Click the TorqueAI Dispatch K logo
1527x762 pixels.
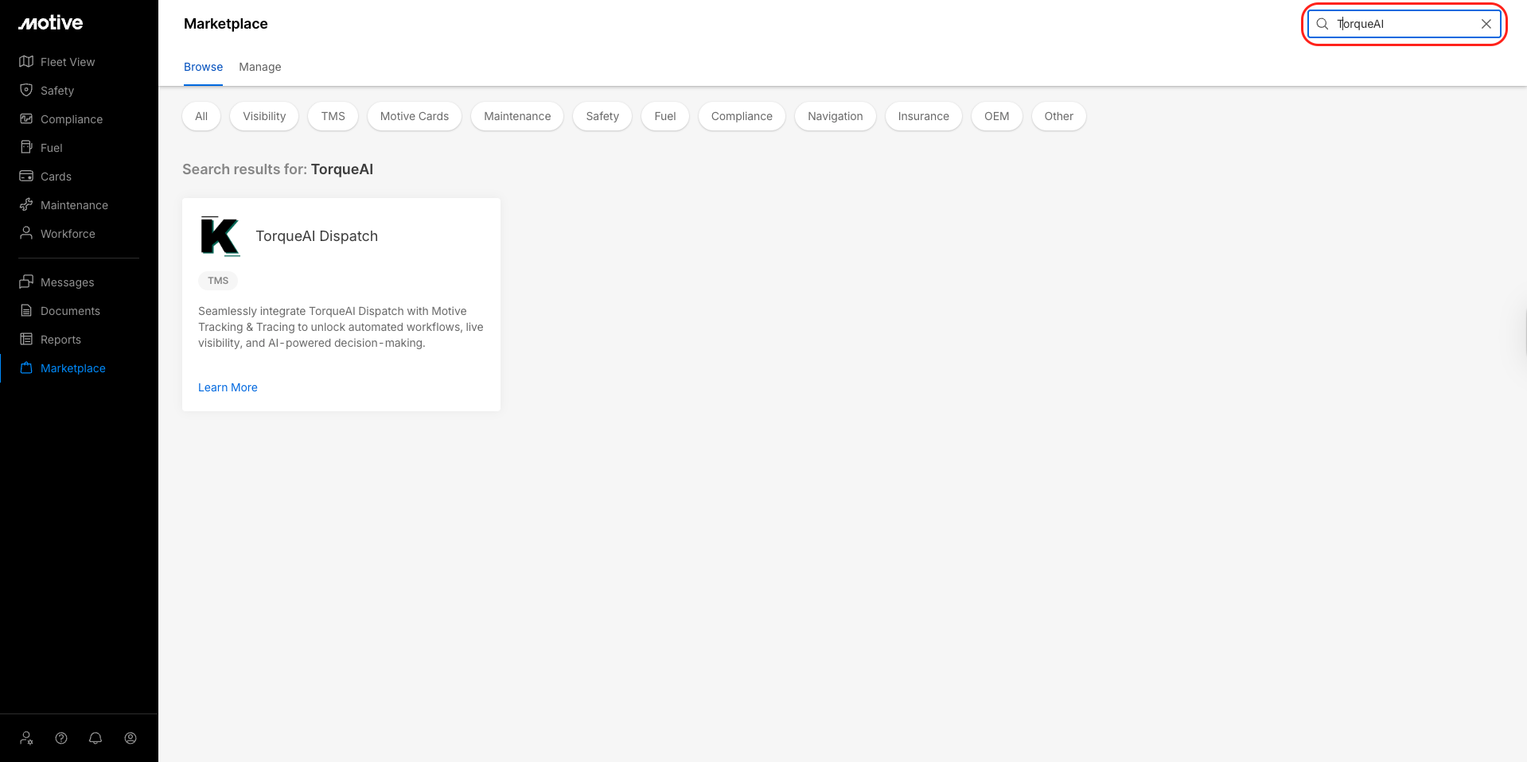pyautogui.click(x=220, y=236)
